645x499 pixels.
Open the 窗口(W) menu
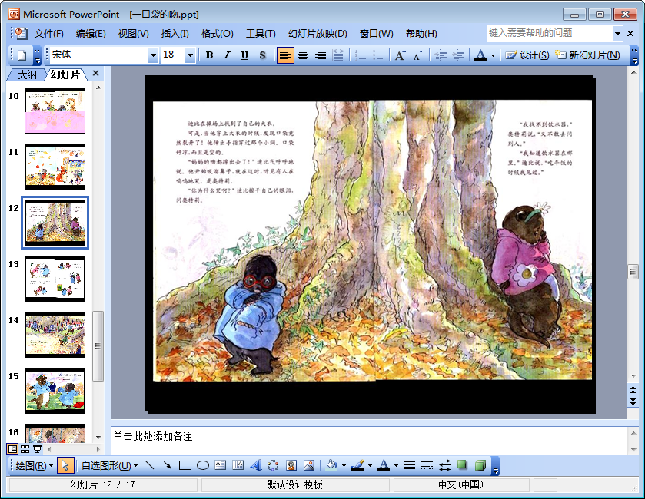pos(377,34)
